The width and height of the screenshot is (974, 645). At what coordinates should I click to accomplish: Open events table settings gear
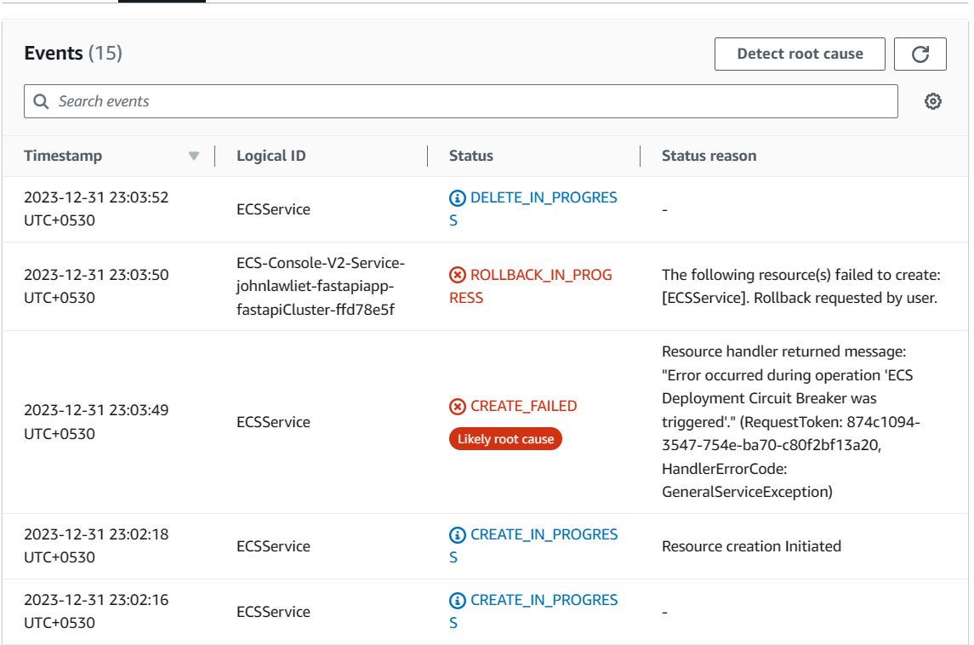click(x=933, y=101)
